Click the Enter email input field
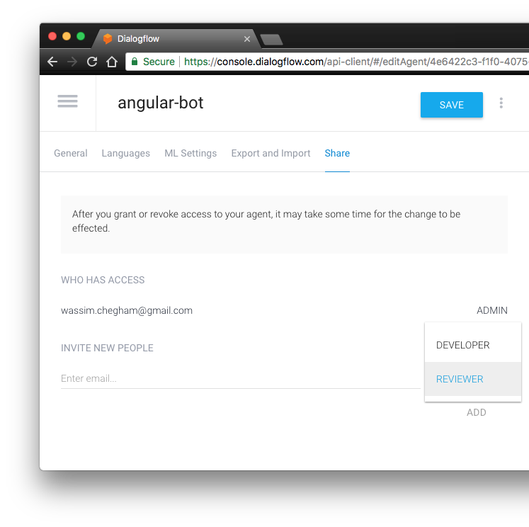The width and height of the screenshot is (529, 527). [x=240, y=378]
